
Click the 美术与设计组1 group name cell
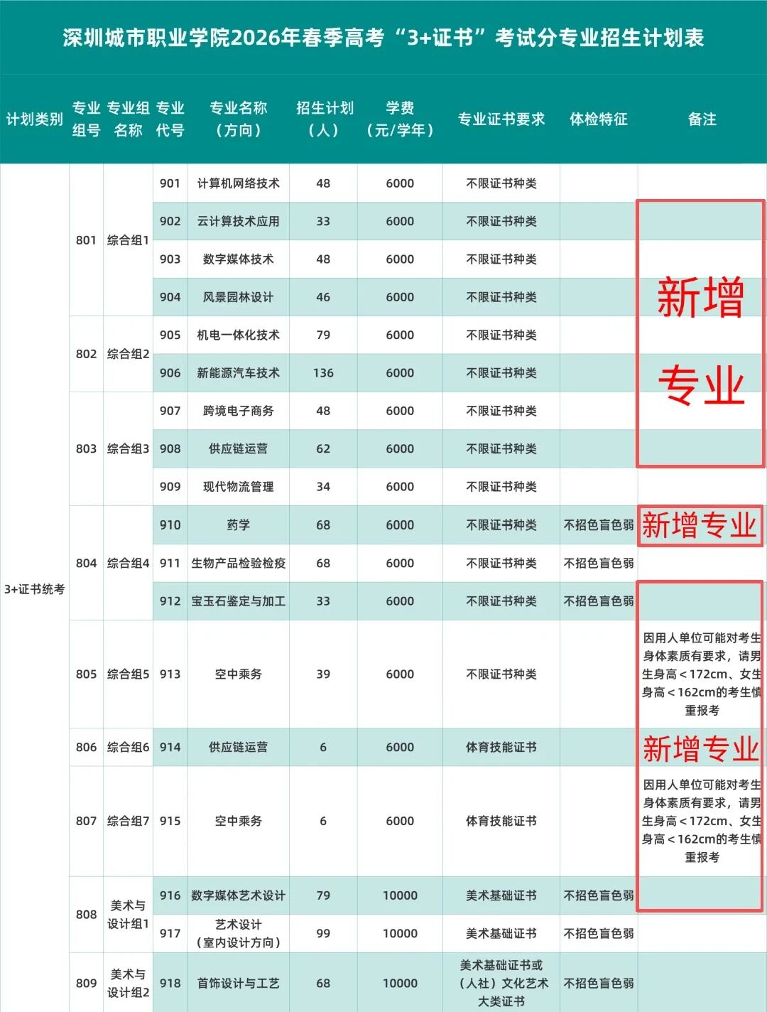[128, 915]
